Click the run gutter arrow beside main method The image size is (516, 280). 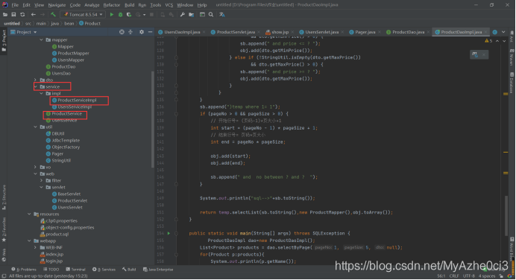pos(169,233)
